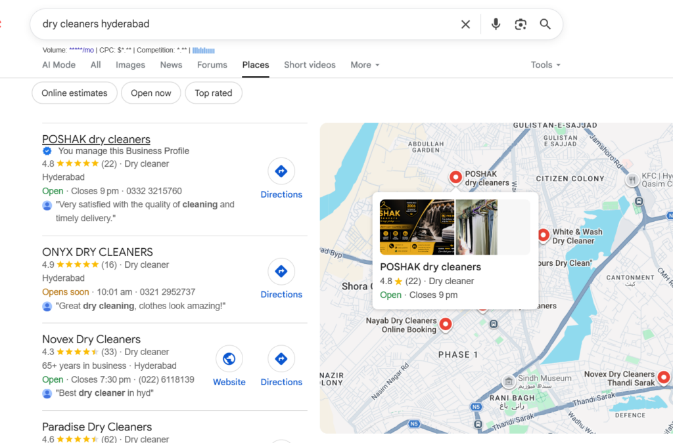This screenshot has width=673, height=443.
Task: Click verified badge next to business profile text
Action: pos(47,151)
